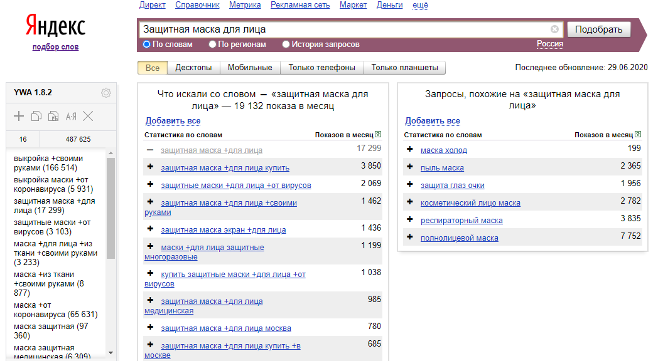Viewport: 658px width, 361px height.
Task: Select the 'По регионам' radio button
Action: [x=213, y=44]
